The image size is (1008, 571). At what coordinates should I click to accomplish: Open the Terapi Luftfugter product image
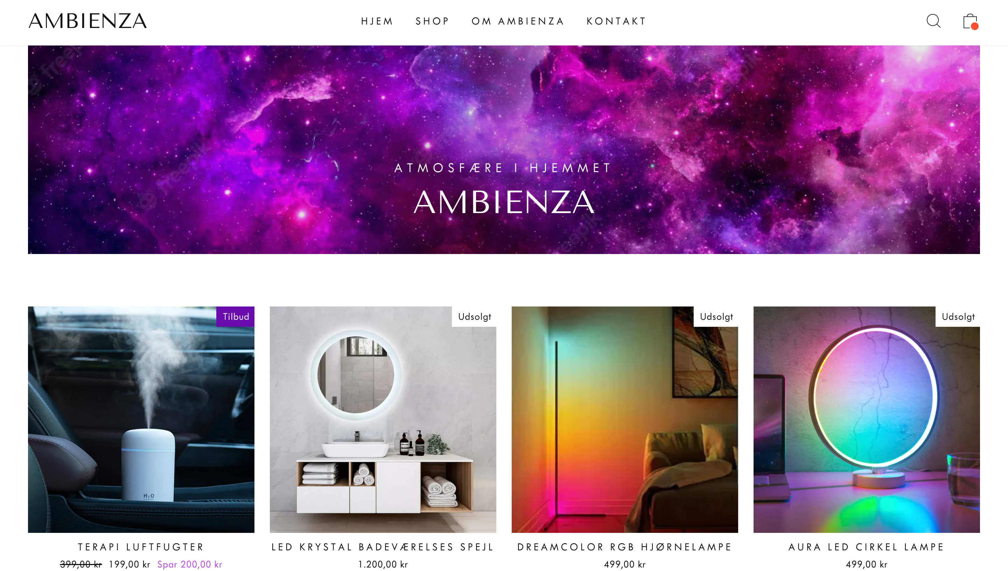point(141,420)
